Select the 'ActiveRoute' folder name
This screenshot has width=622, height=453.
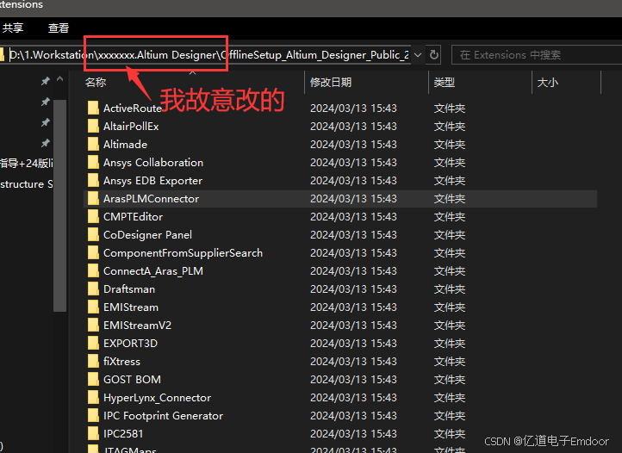[133, 108]
